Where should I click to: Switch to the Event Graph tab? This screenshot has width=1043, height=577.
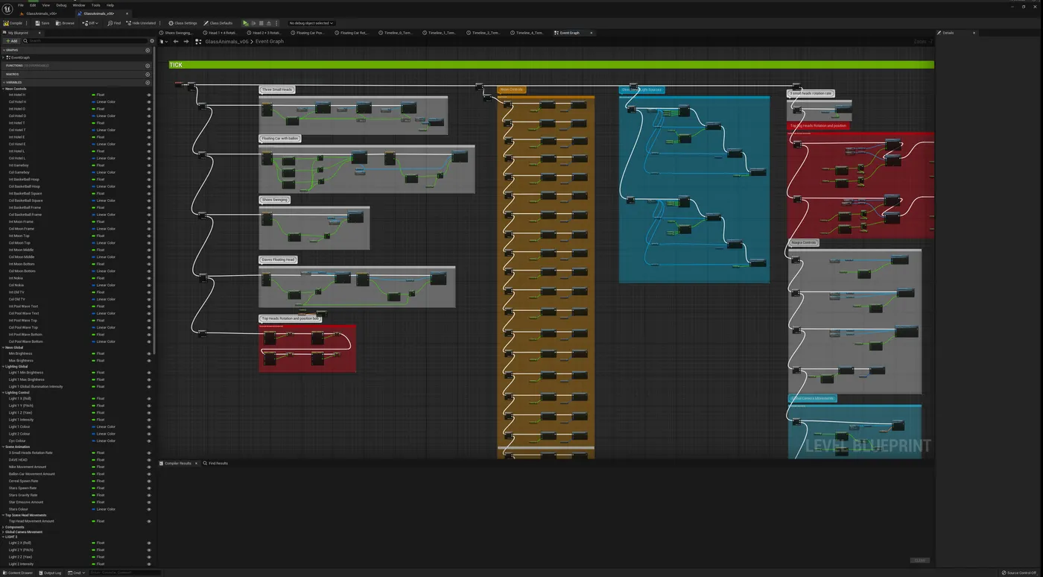pos(571,33)
